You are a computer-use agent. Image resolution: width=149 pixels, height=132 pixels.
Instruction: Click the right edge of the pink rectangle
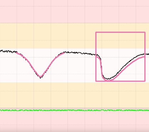(x=145, y=57)
